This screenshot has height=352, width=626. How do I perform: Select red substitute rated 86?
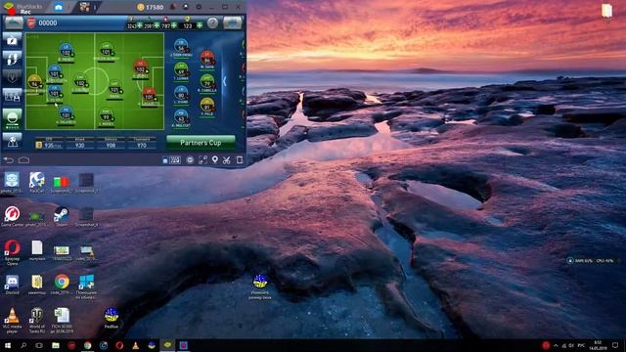[x=206, y=59]
